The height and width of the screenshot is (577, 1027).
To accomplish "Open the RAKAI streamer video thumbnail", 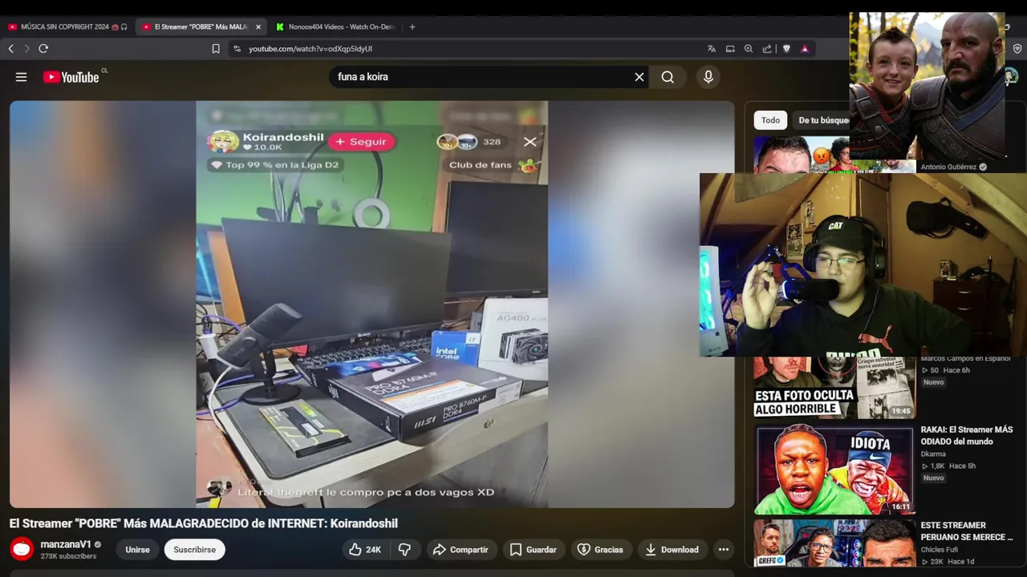I will 834,470.
